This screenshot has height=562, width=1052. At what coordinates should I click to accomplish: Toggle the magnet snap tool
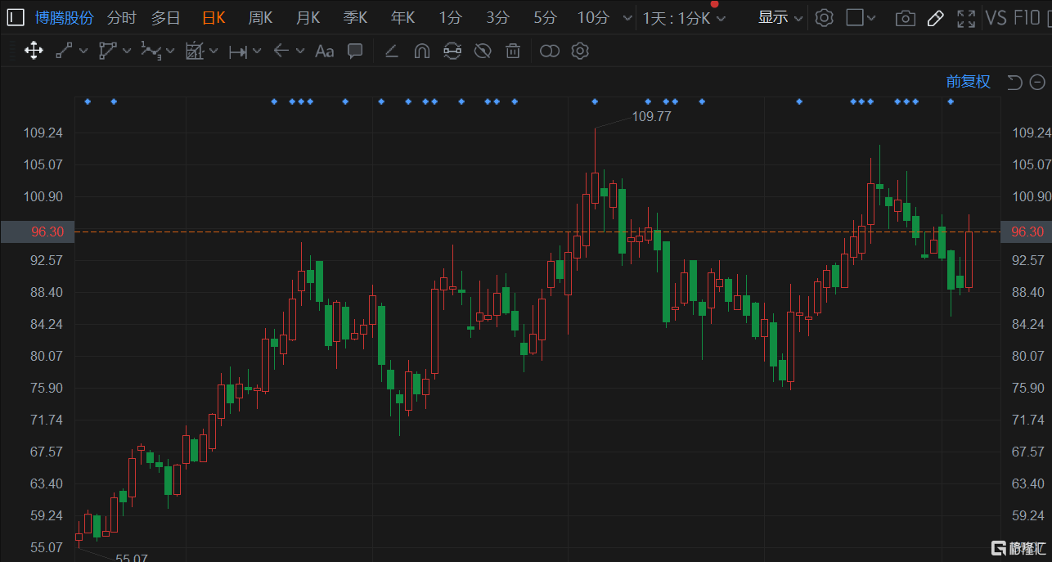(x=422, y=52)
